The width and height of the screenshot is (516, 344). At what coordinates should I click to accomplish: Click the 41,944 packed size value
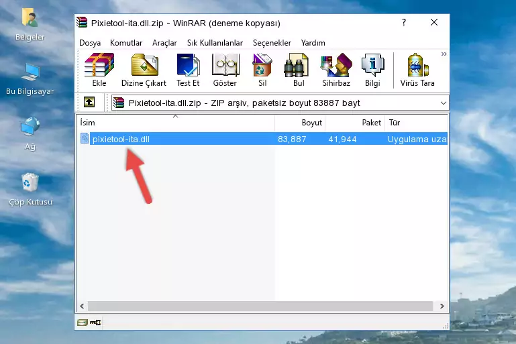[x=342, y=139]
